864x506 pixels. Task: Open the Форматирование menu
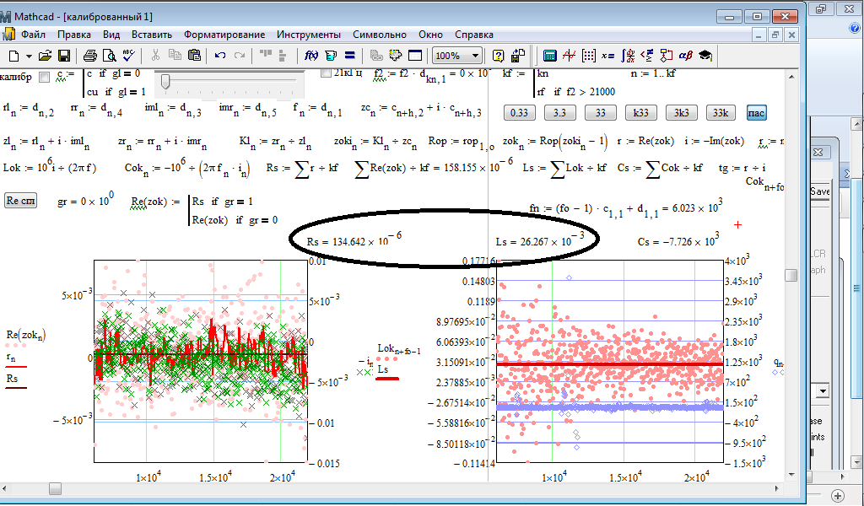pyautogui.click(x=224, y=34)
